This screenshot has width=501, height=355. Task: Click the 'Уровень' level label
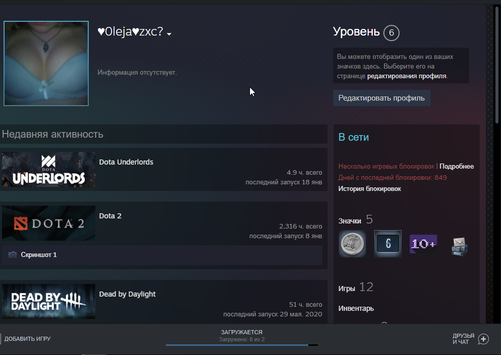coord(356,31)
